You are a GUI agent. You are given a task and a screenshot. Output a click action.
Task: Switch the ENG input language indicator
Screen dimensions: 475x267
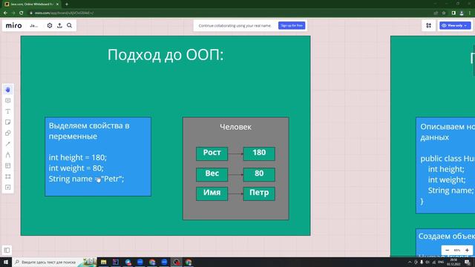(441, 262)
